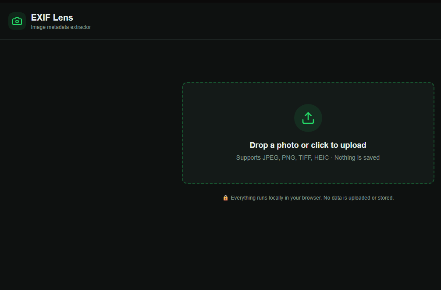
Task: Click the word "TIFF" in supported formats
Action: point(305,158)
